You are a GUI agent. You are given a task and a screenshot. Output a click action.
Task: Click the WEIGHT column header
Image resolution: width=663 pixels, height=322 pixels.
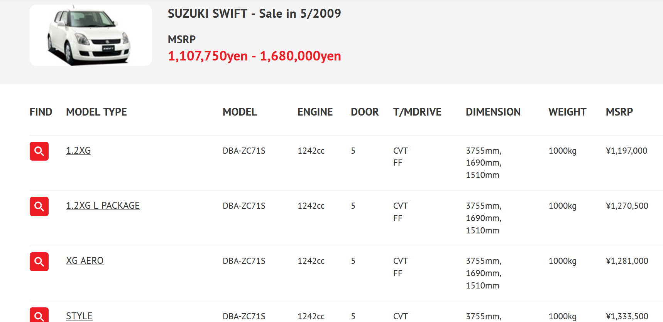click(567, 112)
